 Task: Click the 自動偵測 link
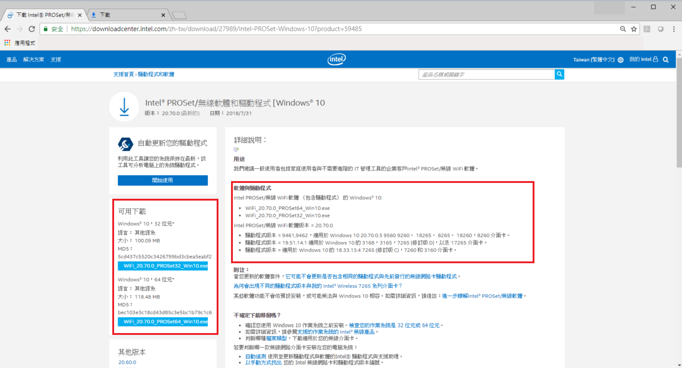point(256,356)
